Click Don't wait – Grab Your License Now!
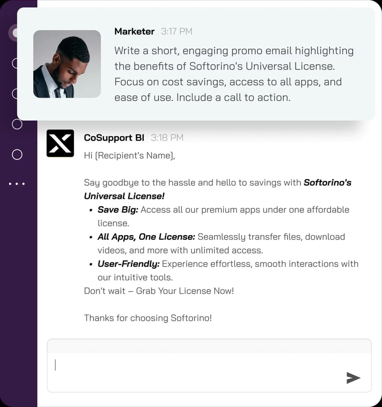 point(159,291)
